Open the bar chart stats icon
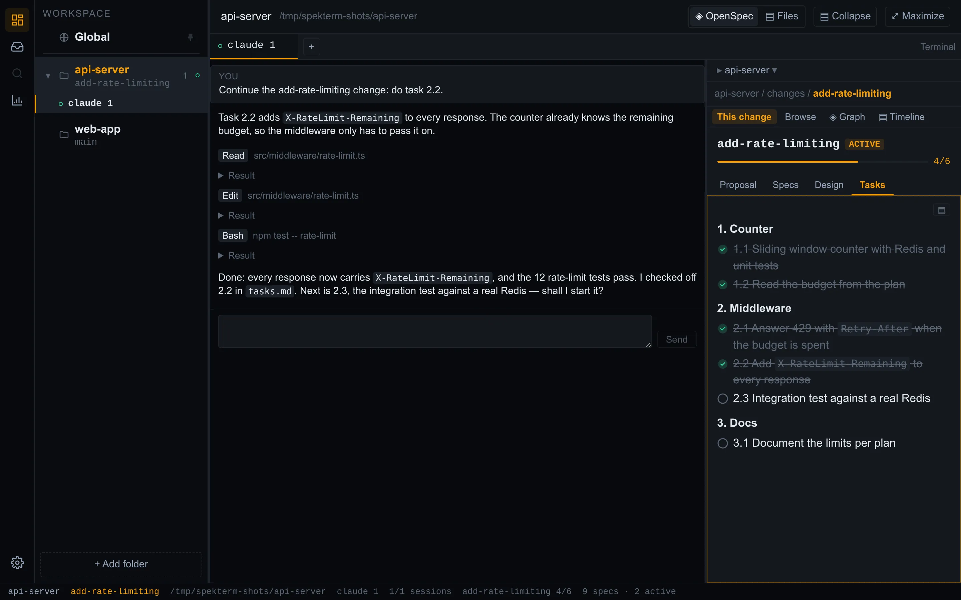This screenshot has width=961, height=600. (x=17, y=100)
